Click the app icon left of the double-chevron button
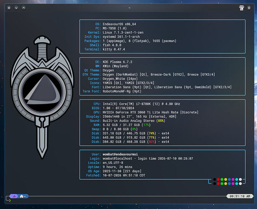 [x=242, y=8]
